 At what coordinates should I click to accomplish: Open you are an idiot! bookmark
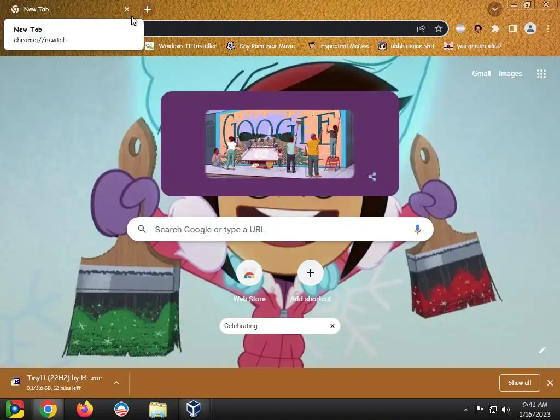tap(473, 46)
